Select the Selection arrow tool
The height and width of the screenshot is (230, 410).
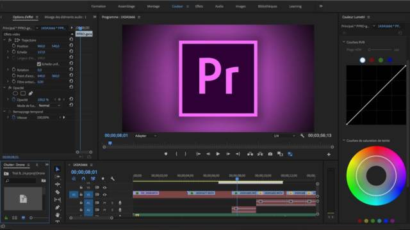58,169
